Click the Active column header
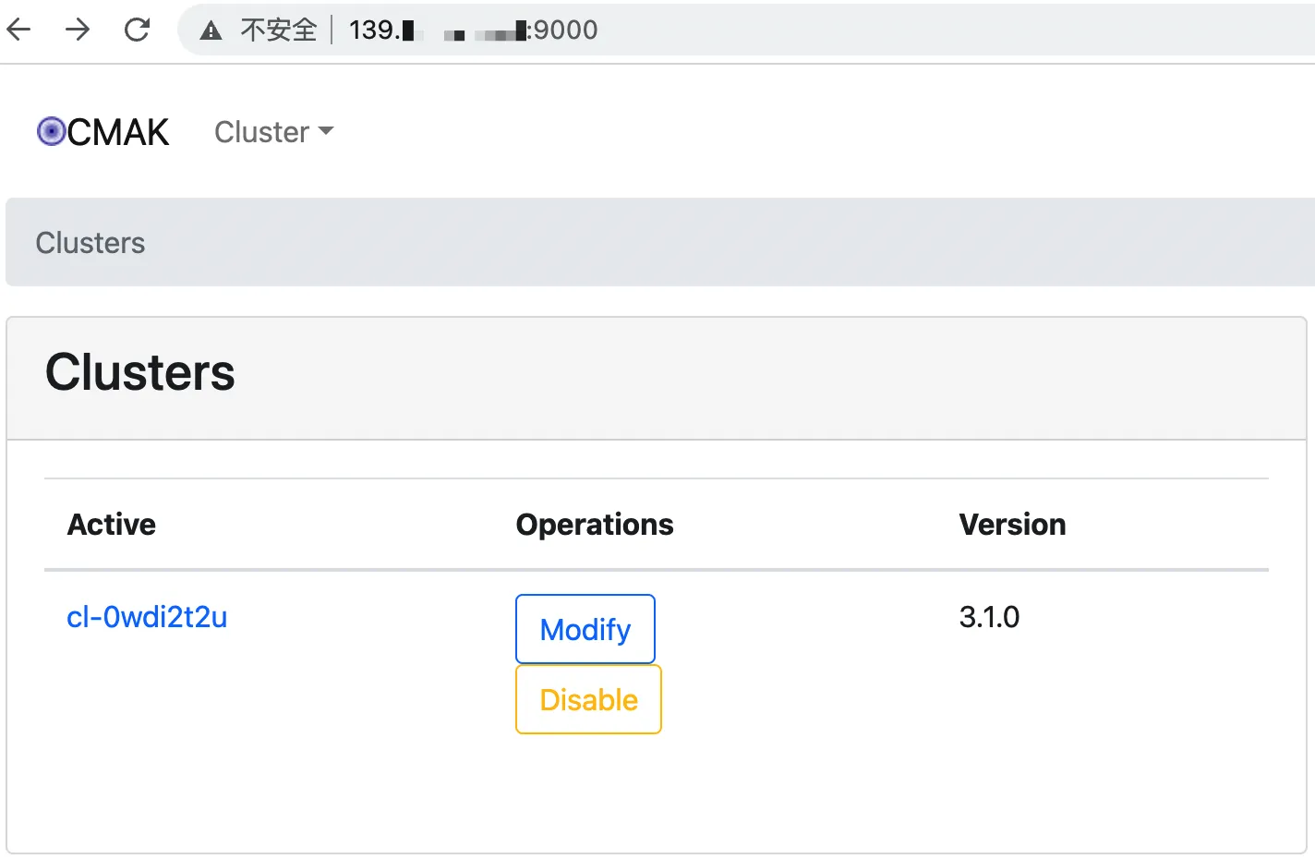Screen dimensions: 1315x859 (x=112, y=525)
